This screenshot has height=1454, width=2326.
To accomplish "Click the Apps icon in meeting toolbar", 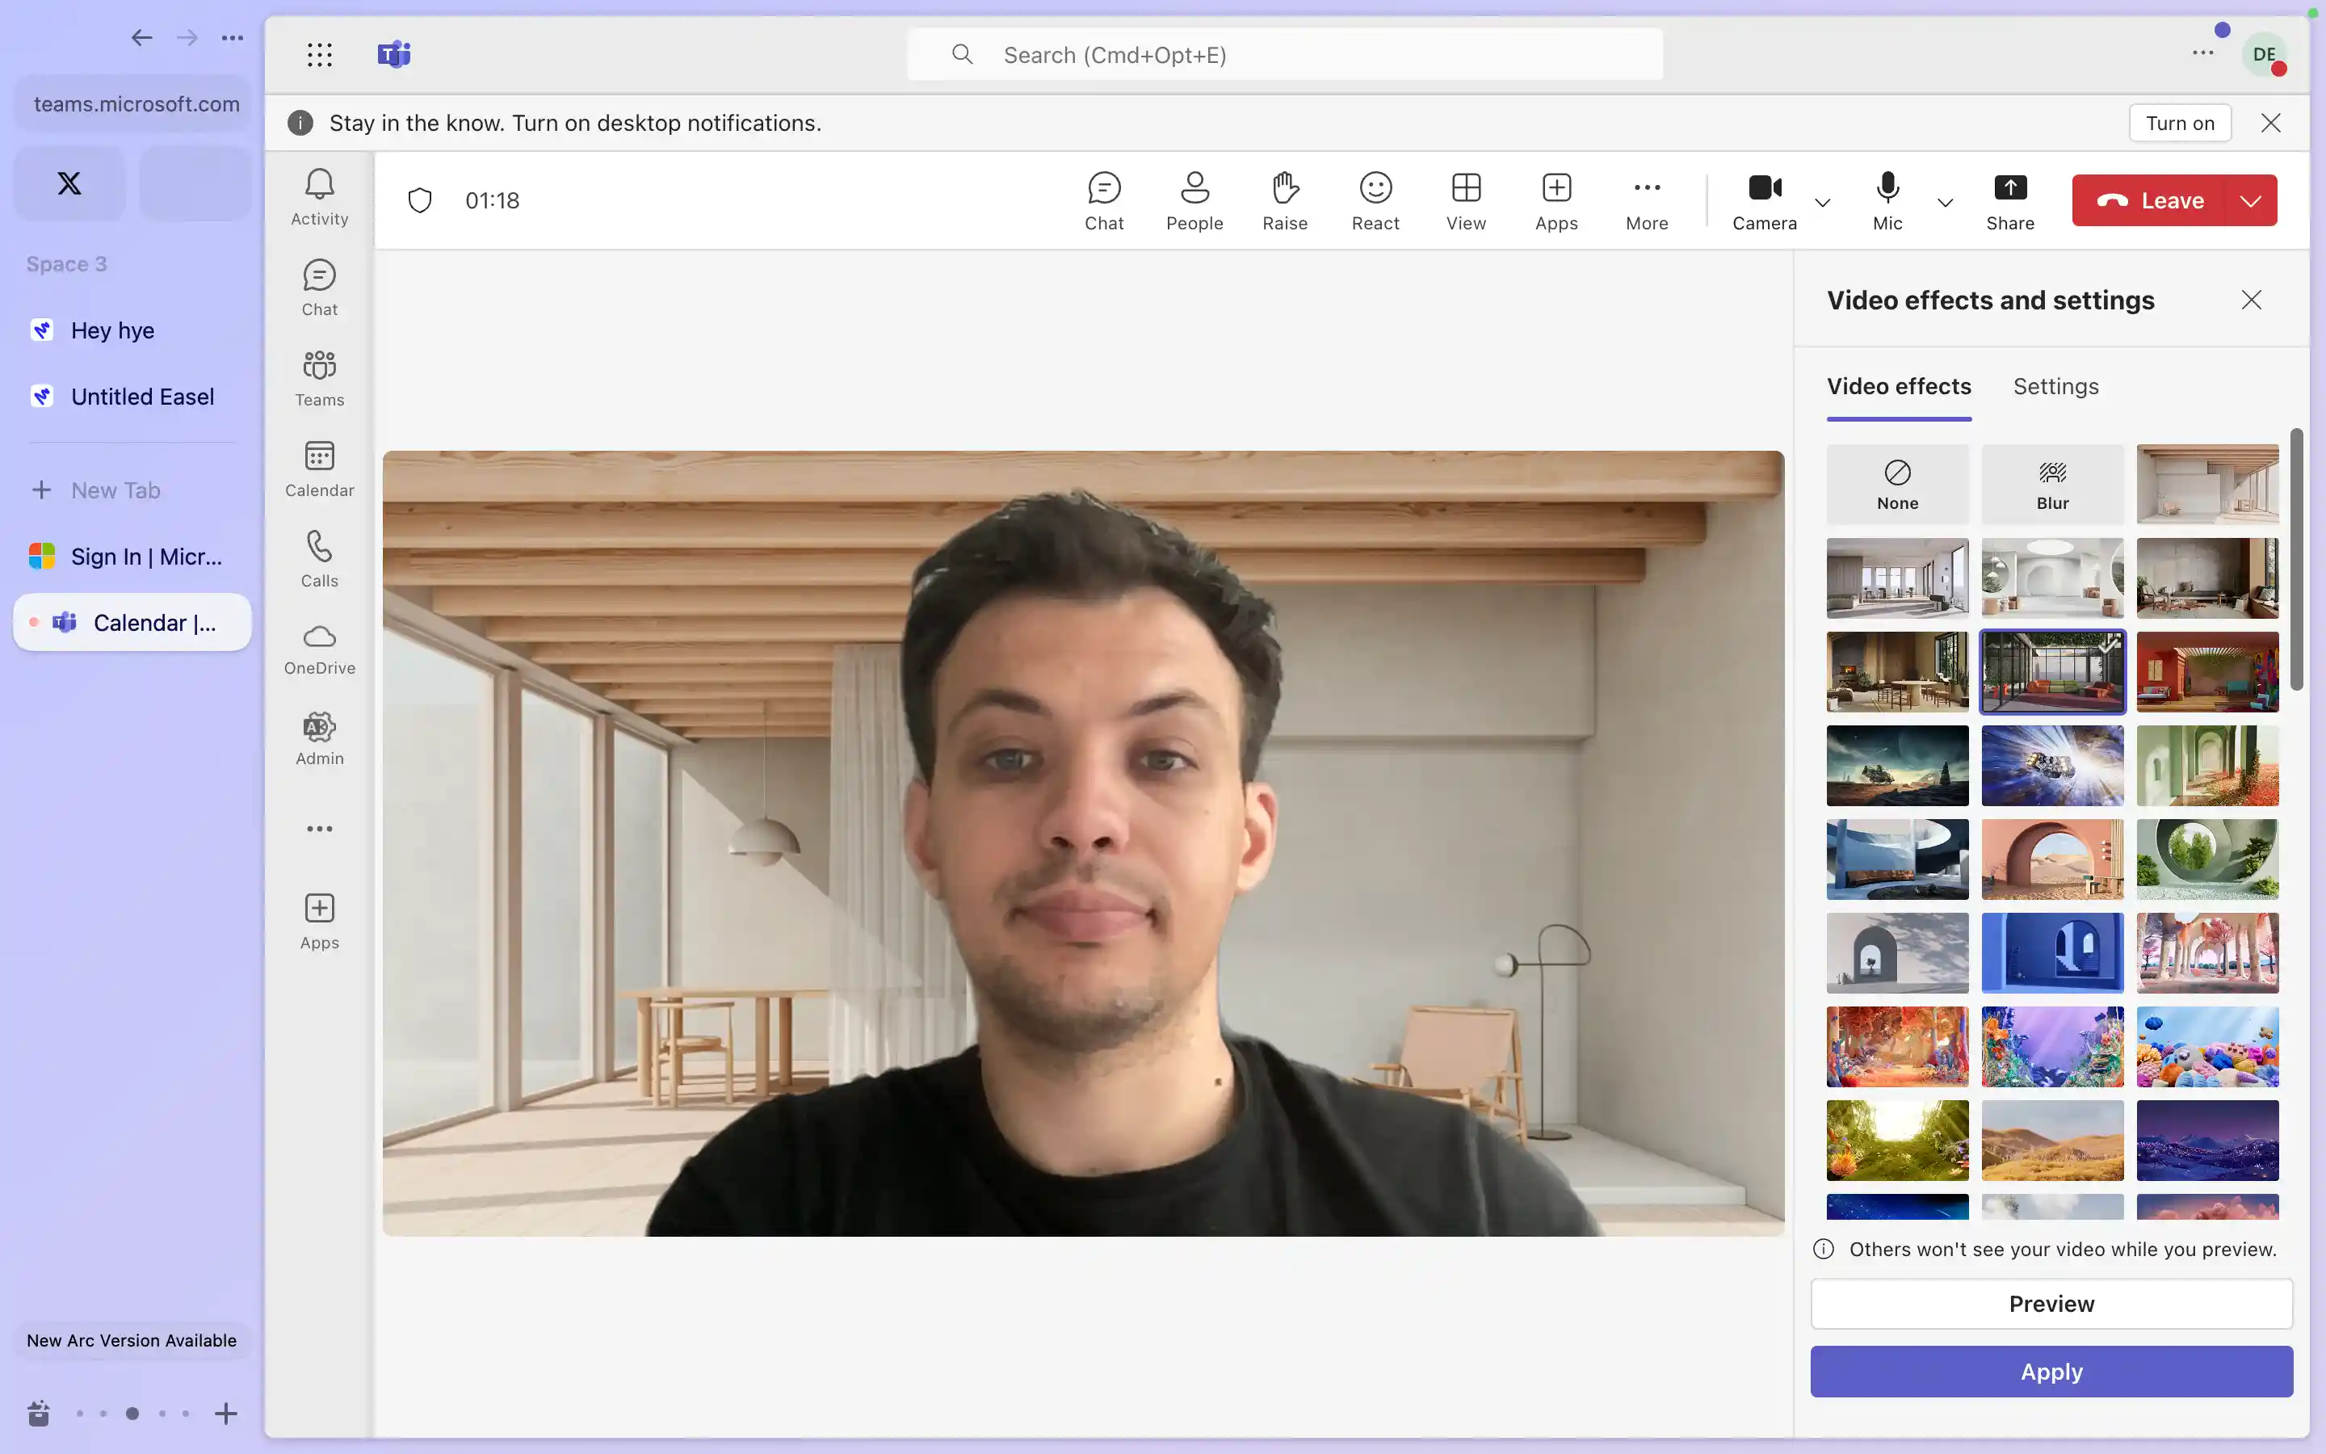I will click(1556, 198).
